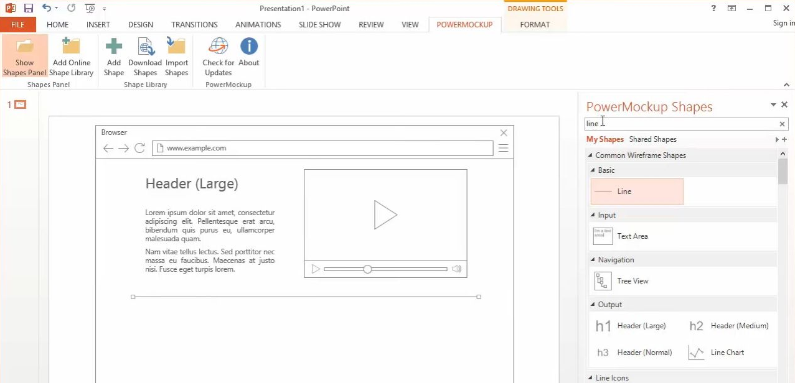Open PowerPoint Help question mark
This screenshot has height=383, width=795.
(713, 8)
